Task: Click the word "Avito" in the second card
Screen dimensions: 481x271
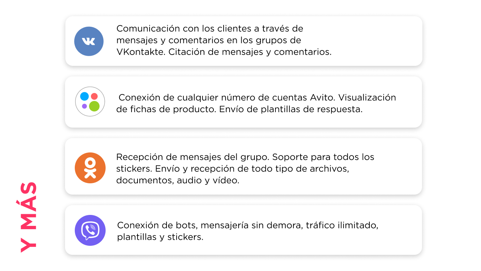Action: point(322,97)
